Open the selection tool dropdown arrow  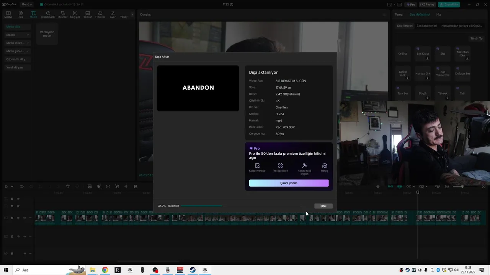pyautogui.click(x=12, y=186)
